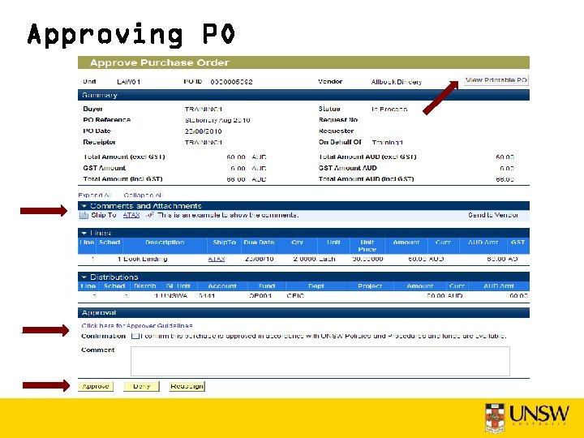
Task: Click the Status value In Process
Action: point(389,109)
